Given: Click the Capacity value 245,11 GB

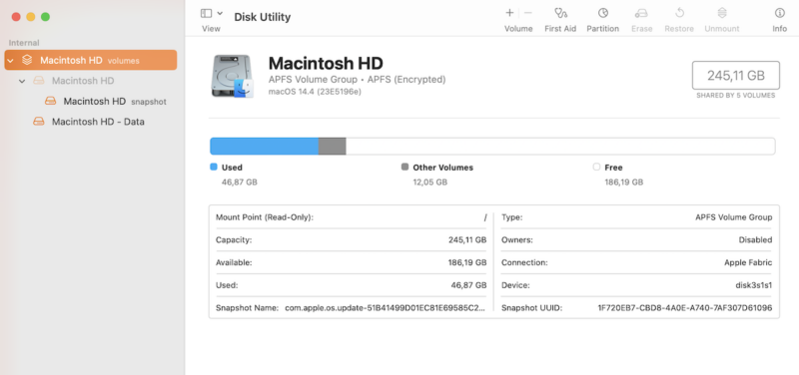Looking at the screenshot, I should (x=467, y=239).
